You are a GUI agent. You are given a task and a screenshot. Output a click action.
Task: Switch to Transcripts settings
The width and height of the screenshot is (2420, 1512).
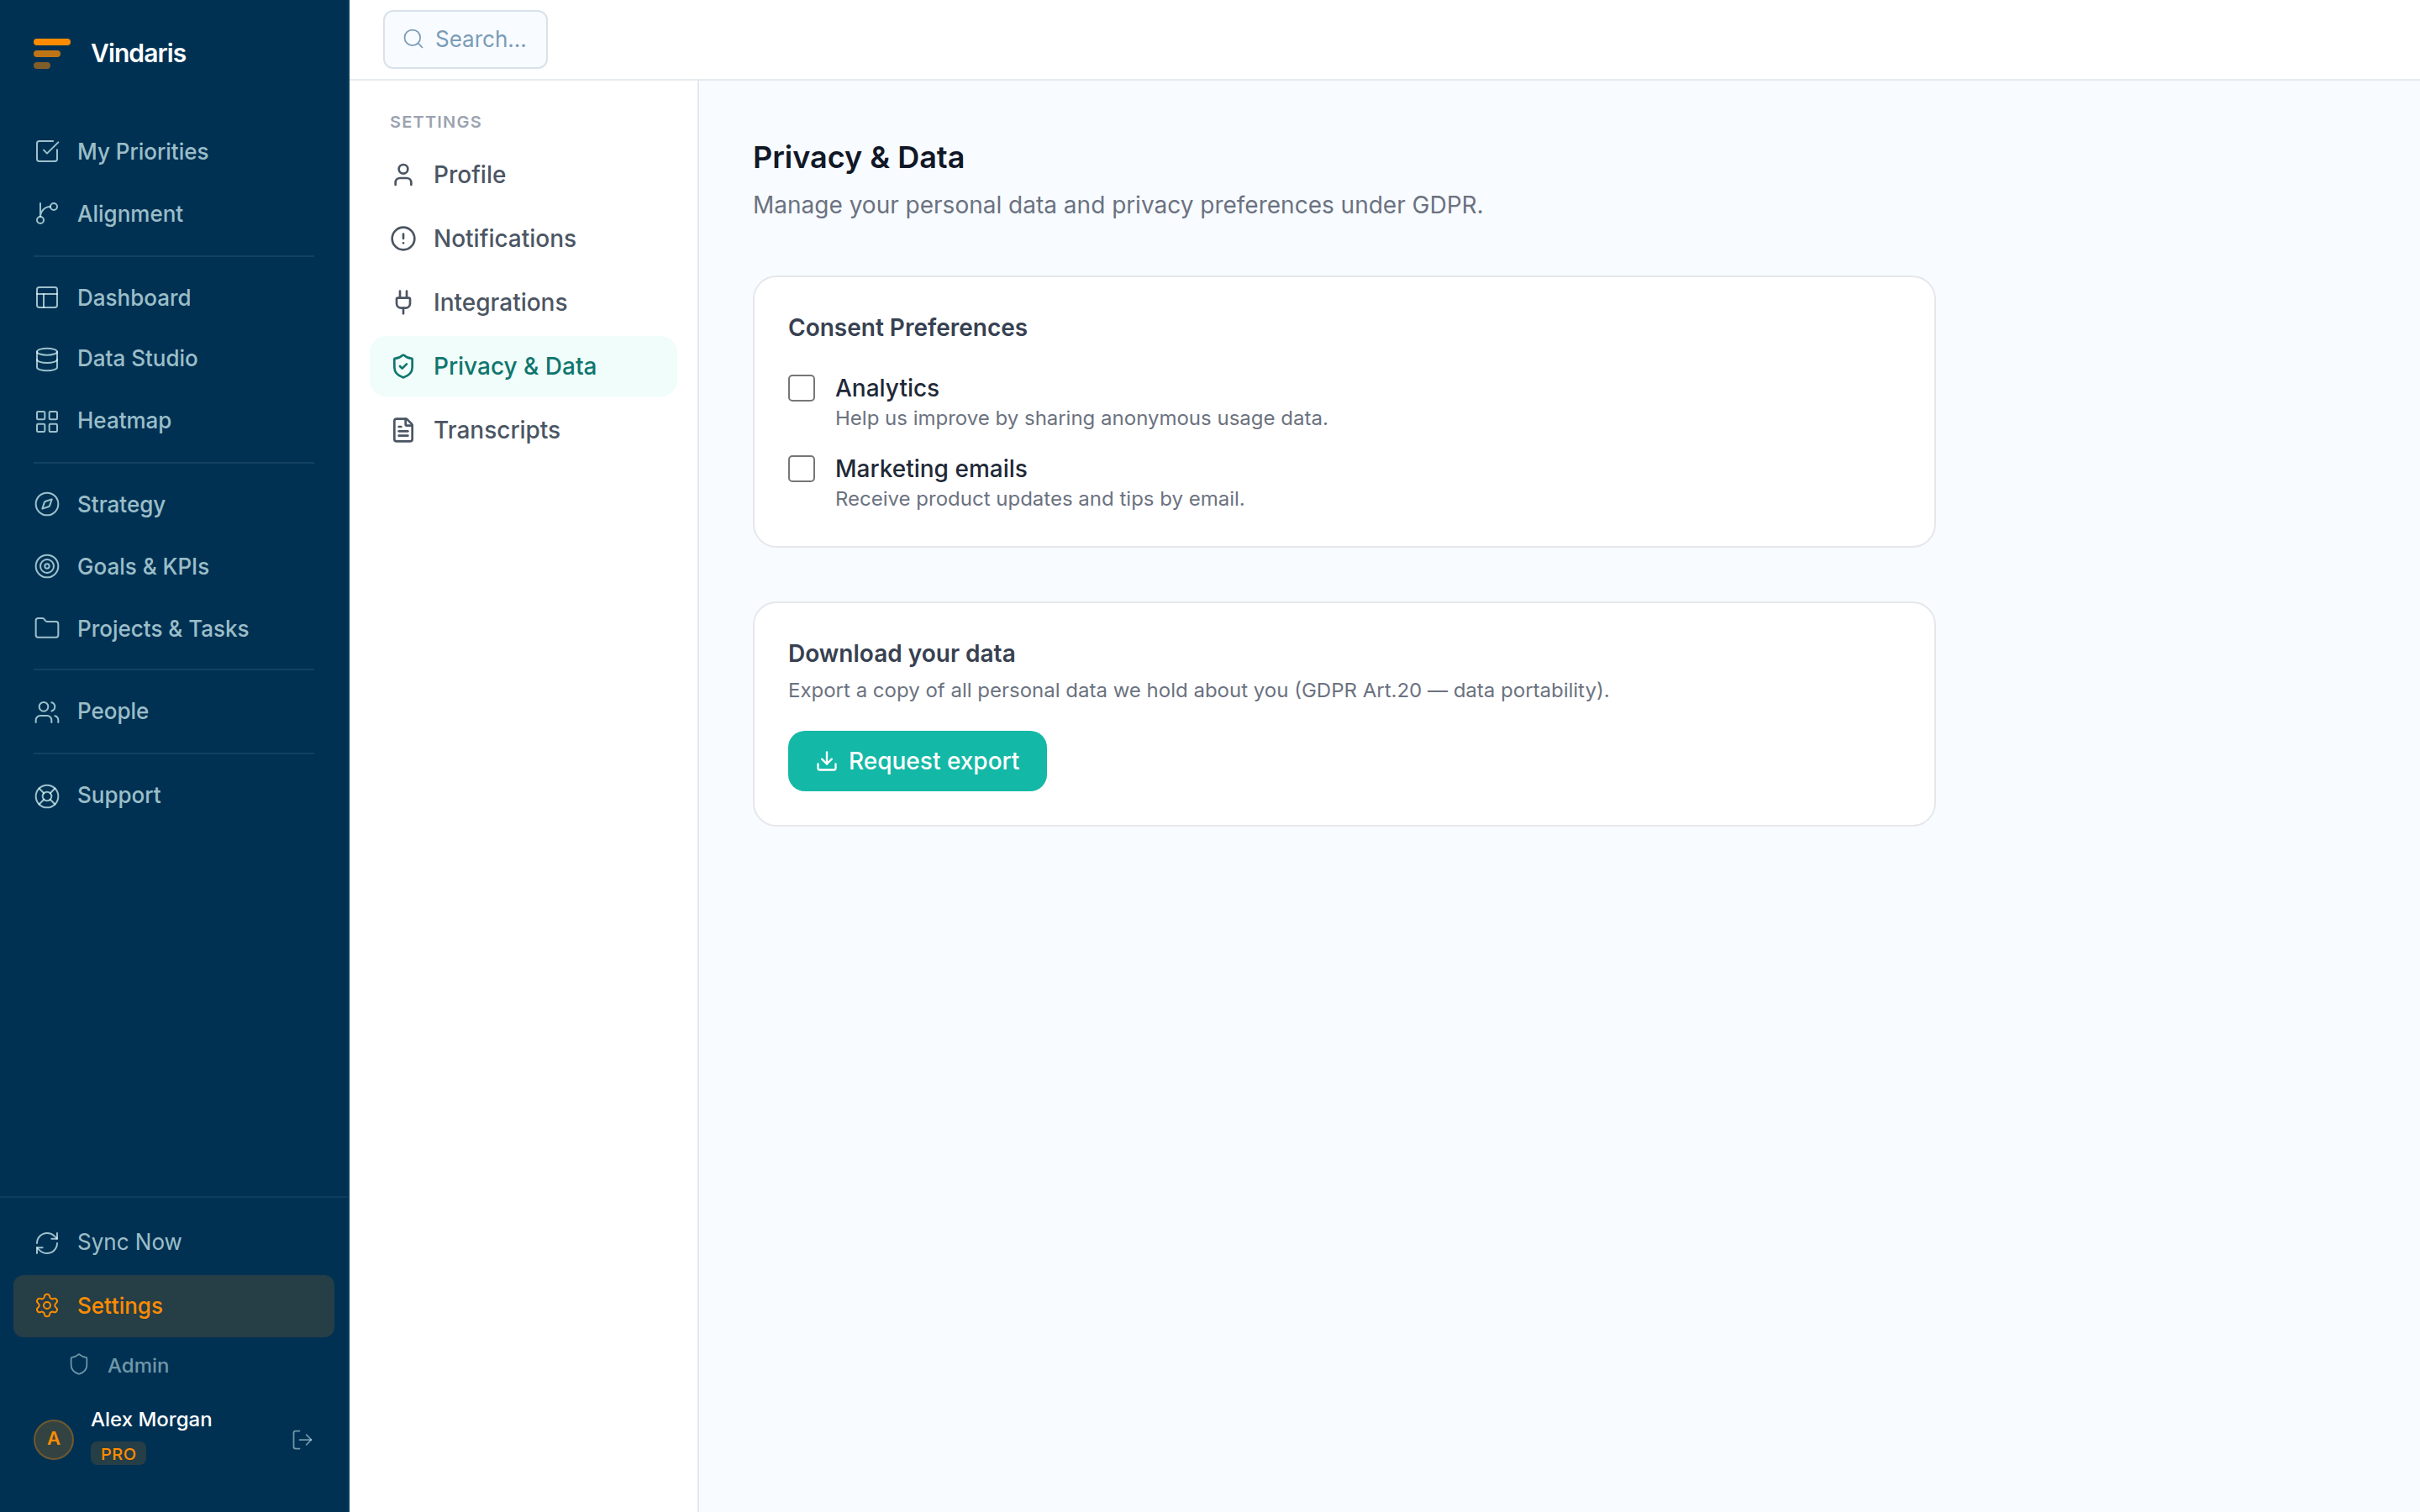[x=523, y=430]
